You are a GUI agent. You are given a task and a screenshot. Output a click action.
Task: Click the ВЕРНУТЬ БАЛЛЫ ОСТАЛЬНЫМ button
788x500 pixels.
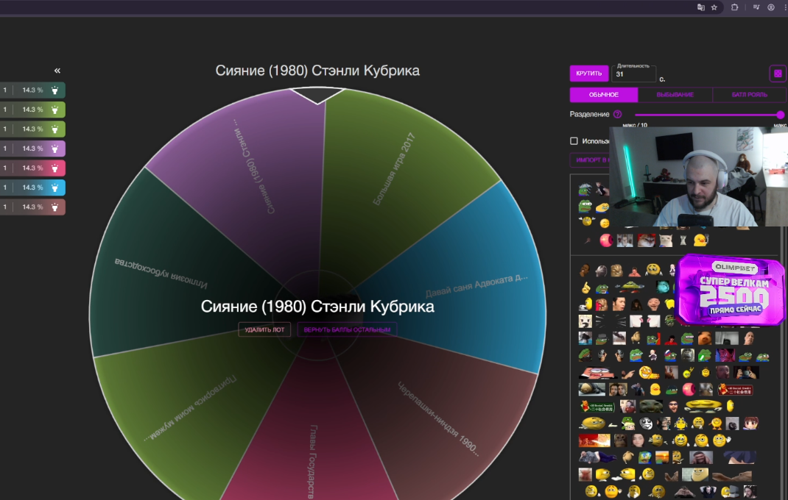tap(347, 330)
